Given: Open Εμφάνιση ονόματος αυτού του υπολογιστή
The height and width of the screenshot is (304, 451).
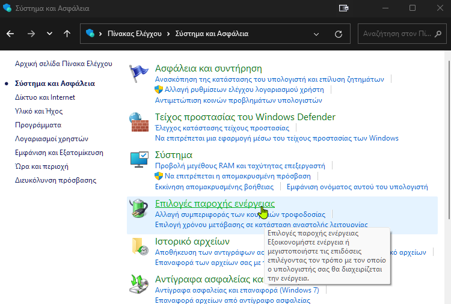Looking at the screenshot, I should coord(357,187).
